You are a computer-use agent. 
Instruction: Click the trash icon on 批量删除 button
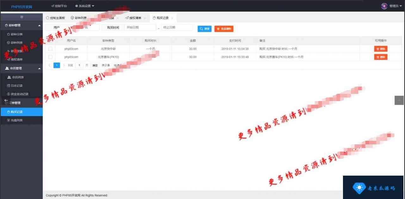(218, 29)
